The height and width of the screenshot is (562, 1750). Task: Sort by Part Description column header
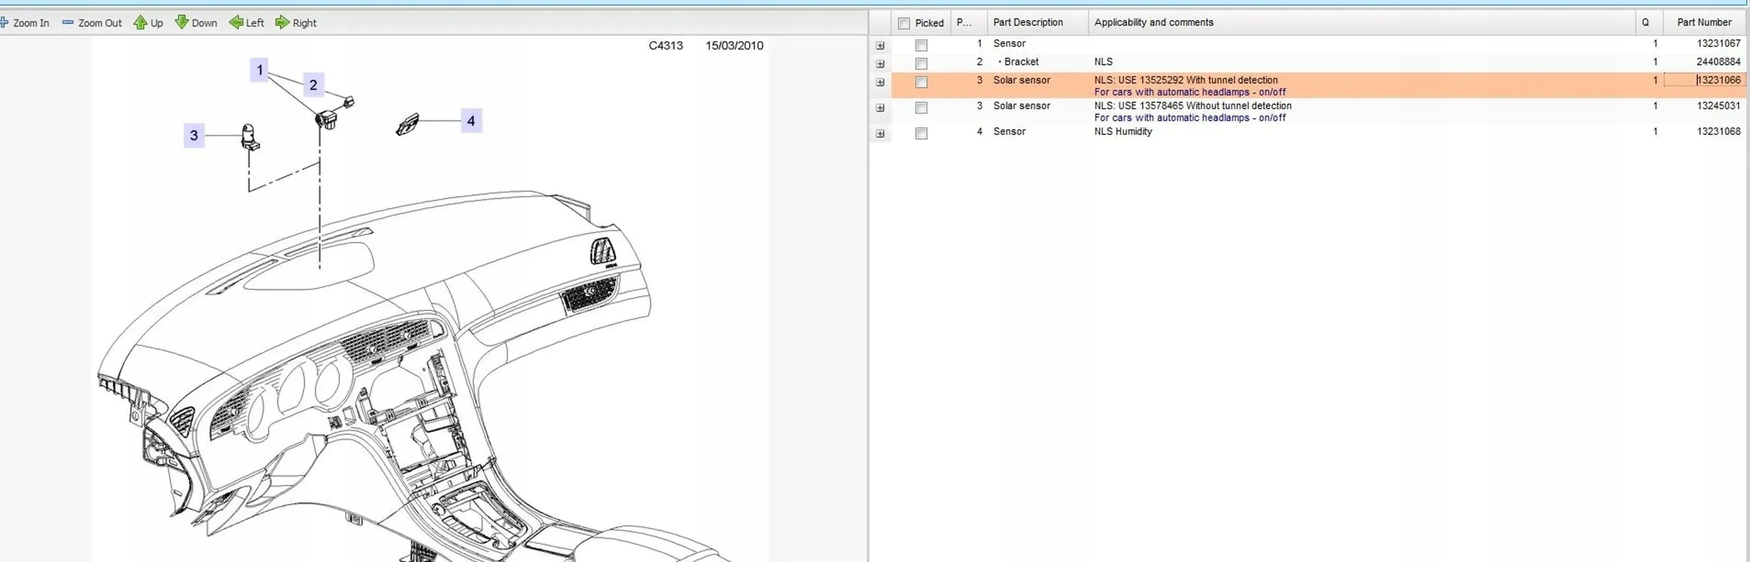1037,22
